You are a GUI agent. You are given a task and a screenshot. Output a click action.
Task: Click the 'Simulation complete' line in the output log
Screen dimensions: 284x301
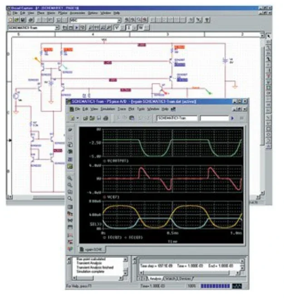(90, 271)
